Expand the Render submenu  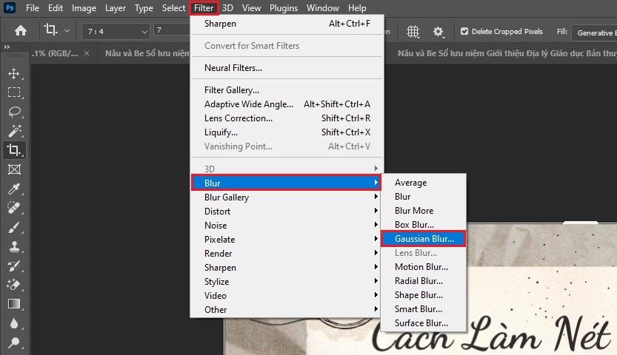tap(287, 254)
